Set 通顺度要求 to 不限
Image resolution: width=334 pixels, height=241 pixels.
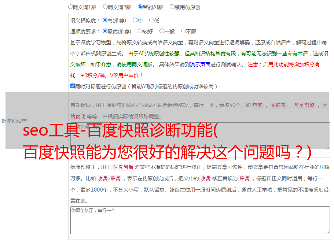click(x=183, y=31)
